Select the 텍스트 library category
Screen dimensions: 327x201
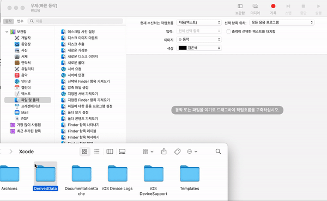coord(26,94)
